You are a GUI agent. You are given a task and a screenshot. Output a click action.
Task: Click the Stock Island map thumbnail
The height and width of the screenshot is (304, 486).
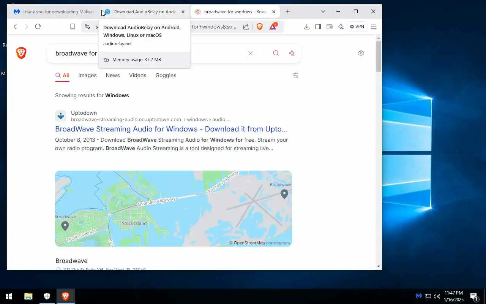[174, 209]
